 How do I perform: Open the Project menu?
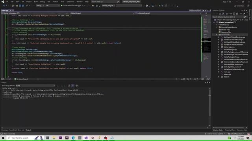point(29,2)
